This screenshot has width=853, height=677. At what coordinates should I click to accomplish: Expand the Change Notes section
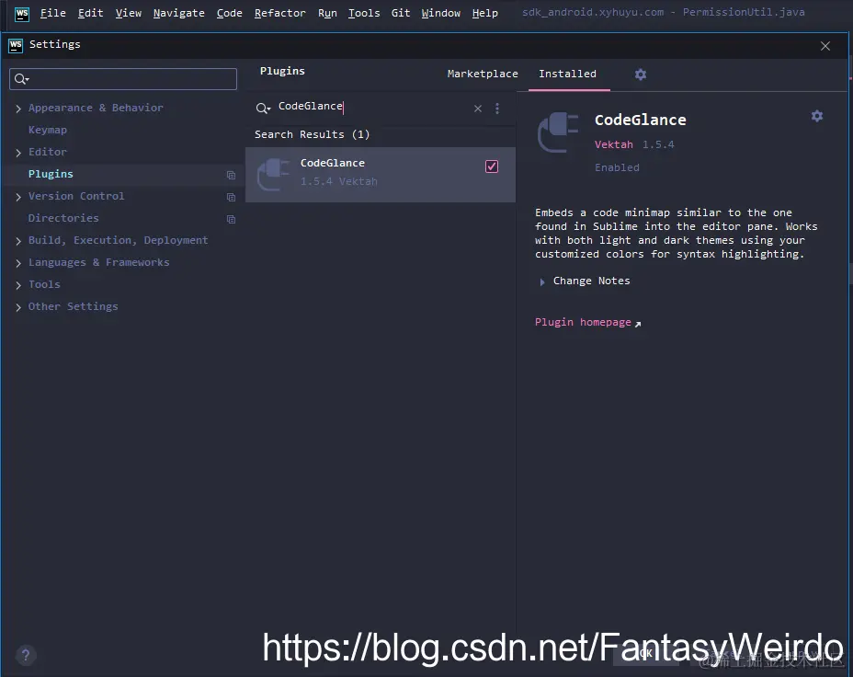(541, 281)
